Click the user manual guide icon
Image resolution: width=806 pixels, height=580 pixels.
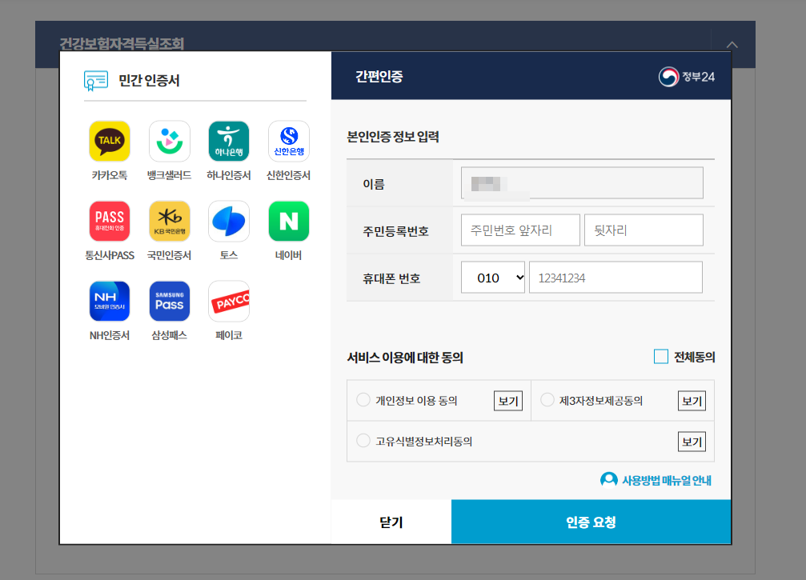tap(608, 480)
